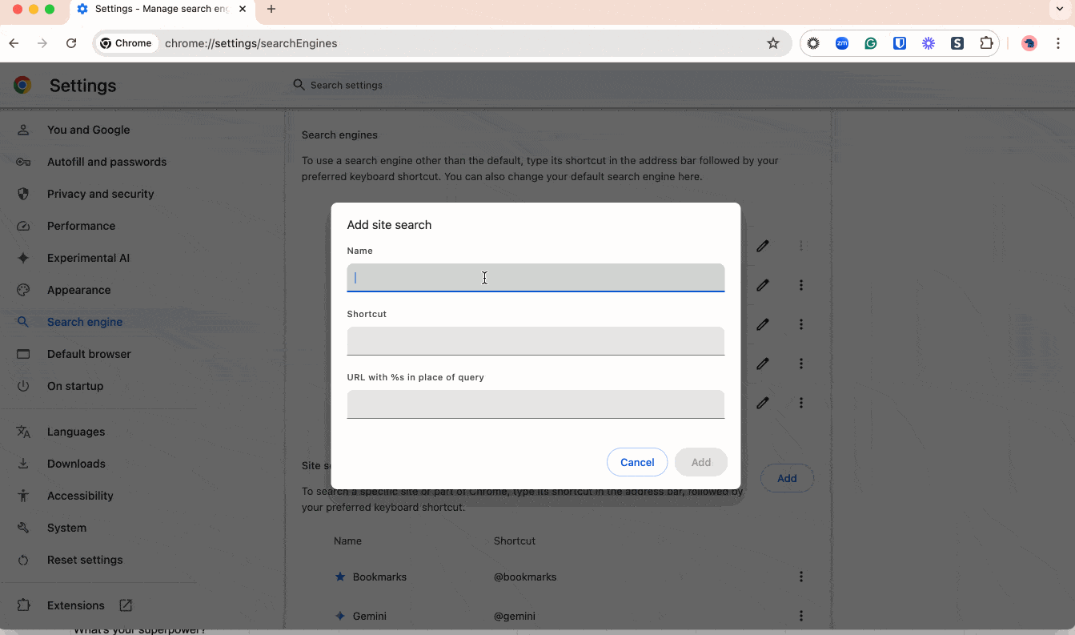Open the Bitwarden shield extension icon

point(900,43)
